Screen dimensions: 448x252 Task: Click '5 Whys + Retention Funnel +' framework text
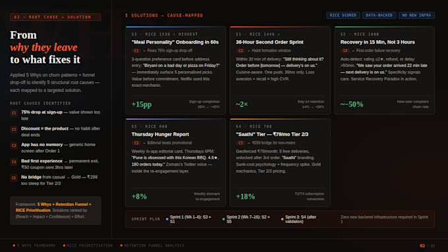coord(65,205)
